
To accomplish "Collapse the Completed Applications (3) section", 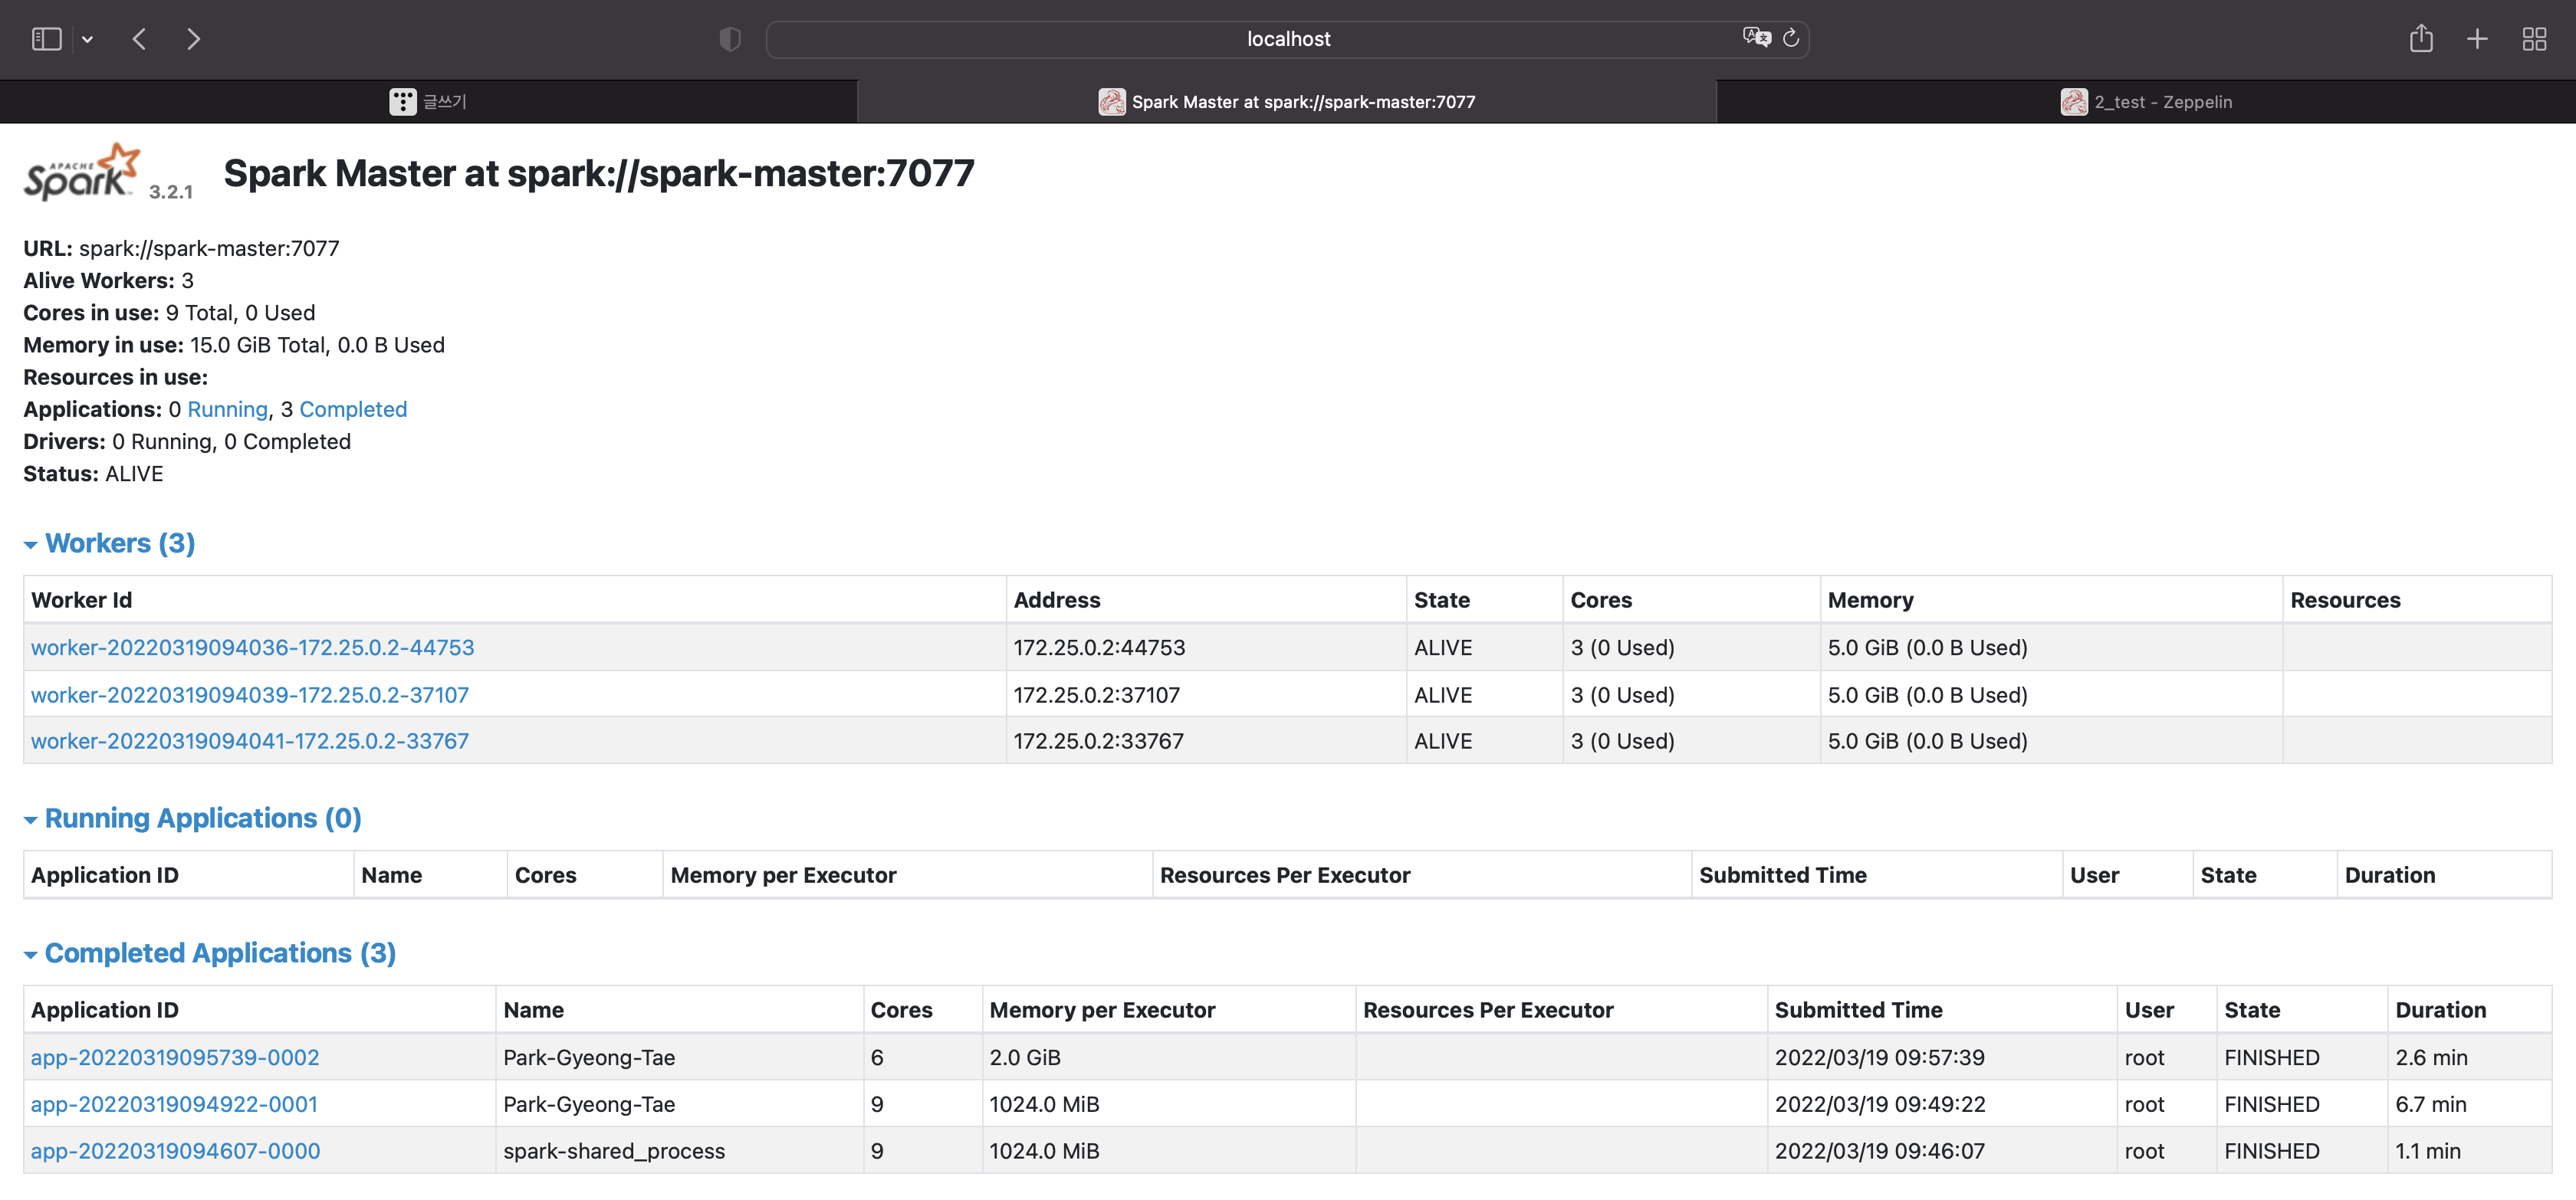I will (210, 952).
